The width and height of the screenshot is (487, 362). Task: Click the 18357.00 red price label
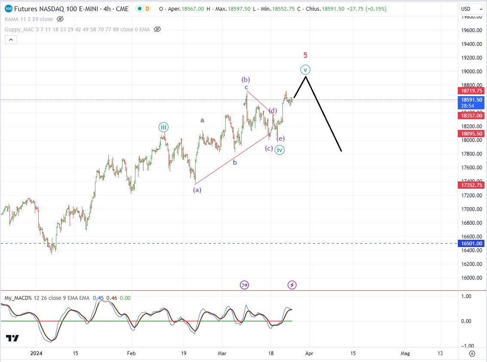(x=471, y=116)
